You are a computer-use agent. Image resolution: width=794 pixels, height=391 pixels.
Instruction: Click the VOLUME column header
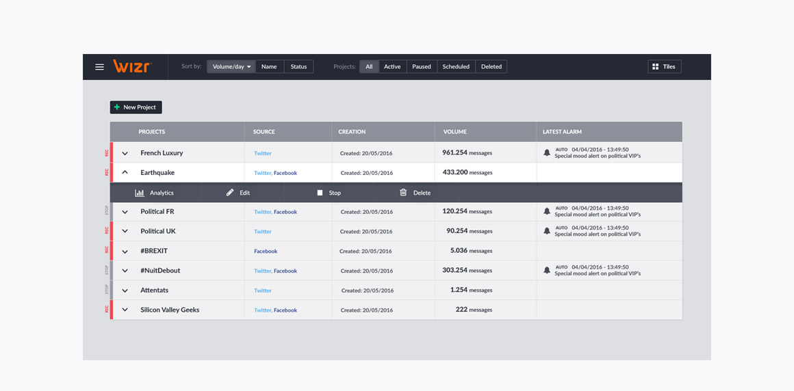click(x=455, y=131)
